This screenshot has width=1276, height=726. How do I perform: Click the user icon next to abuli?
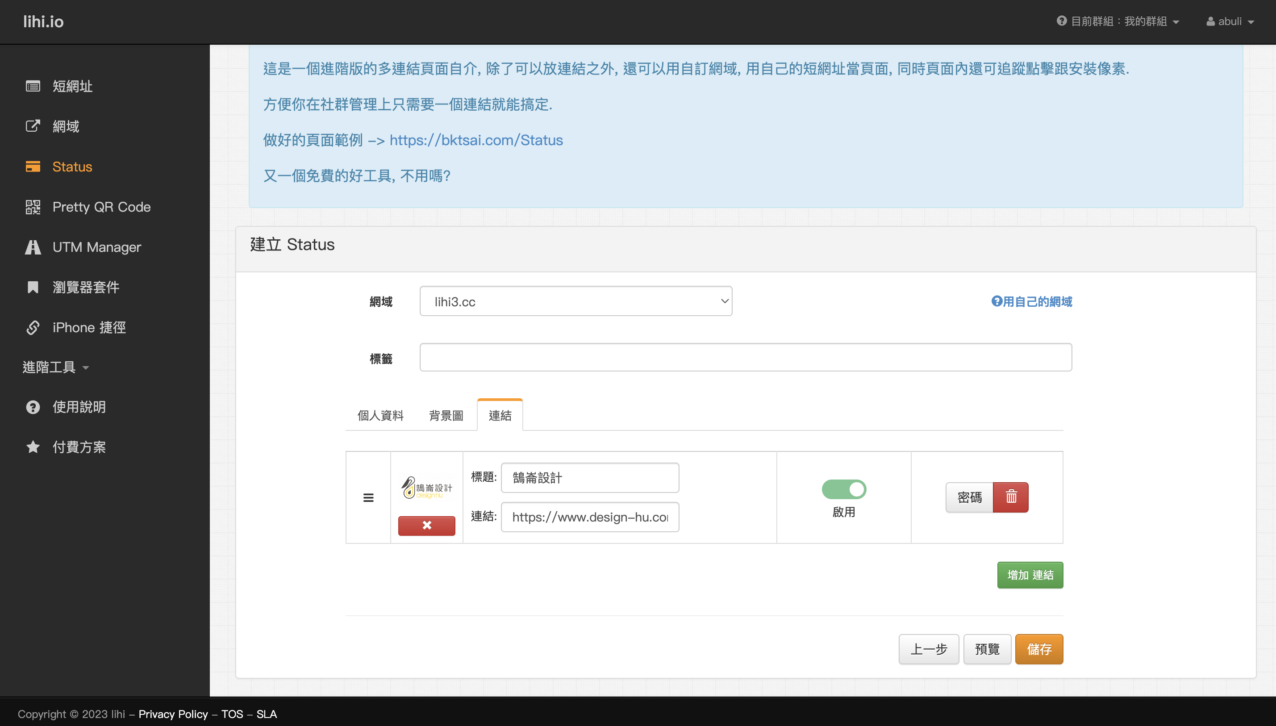coord(1211,21)
